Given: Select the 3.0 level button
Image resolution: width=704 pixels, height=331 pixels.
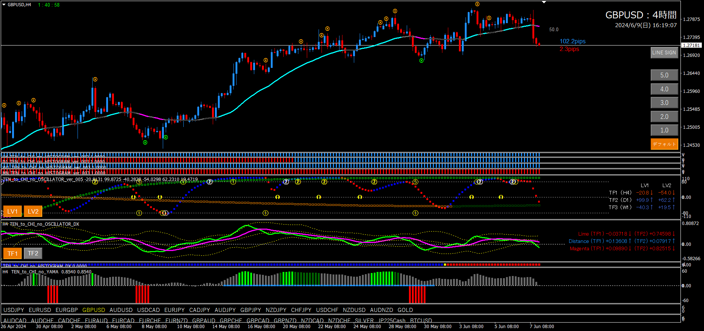Looking at the screenshot, I should pyautogui.click(x=664, y=103).
